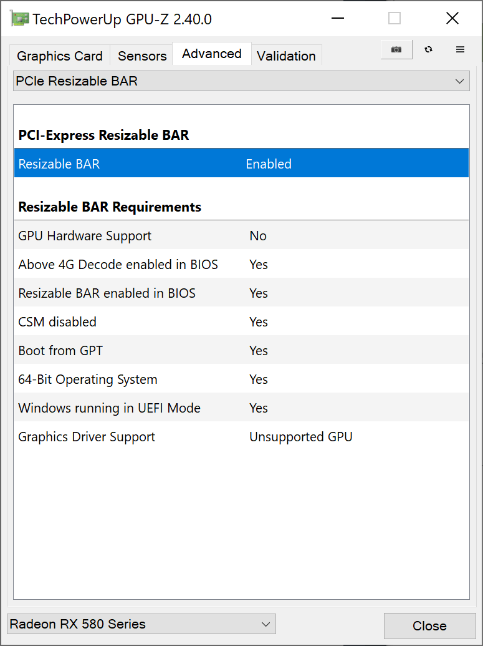Switch to the Graphics Card tab
The width and height of the screenshot is (483, 646).
point(60,56)
